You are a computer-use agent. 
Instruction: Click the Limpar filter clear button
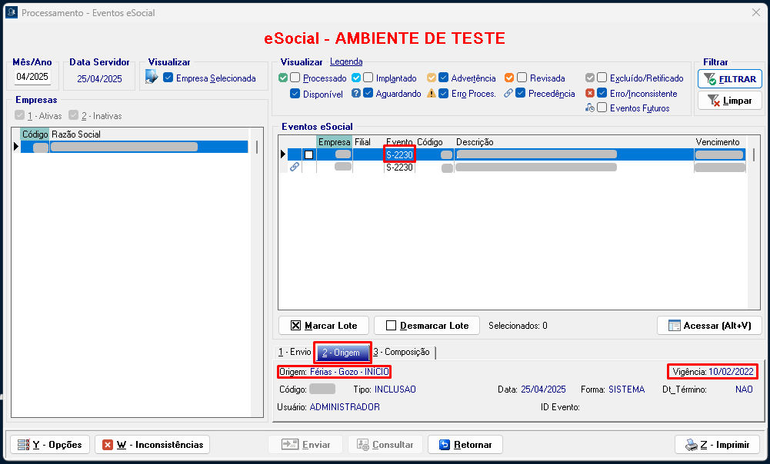[729, 101]
